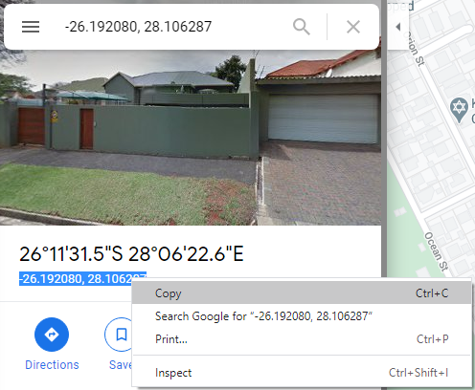
Task: Click the Save text label
Action: (121, 365)
